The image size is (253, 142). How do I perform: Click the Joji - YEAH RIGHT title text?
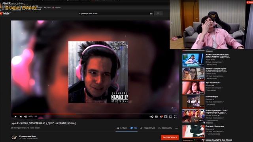213,82
